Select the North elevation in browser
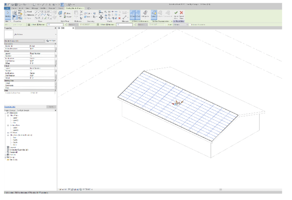The image size is (292, 200). click(15, 140)
